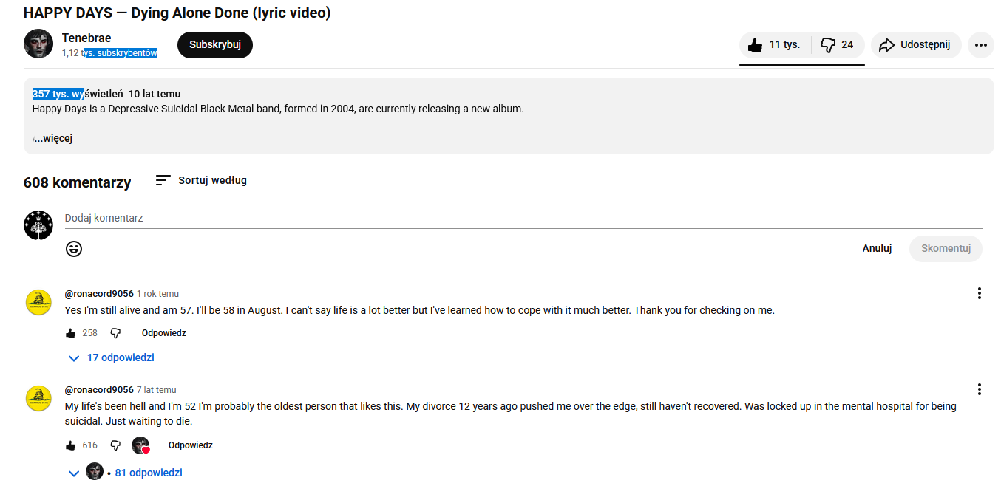Open the emoji picker for comment
The height and width of the screenshot is (486, 1001).
(x=74, y=249)
